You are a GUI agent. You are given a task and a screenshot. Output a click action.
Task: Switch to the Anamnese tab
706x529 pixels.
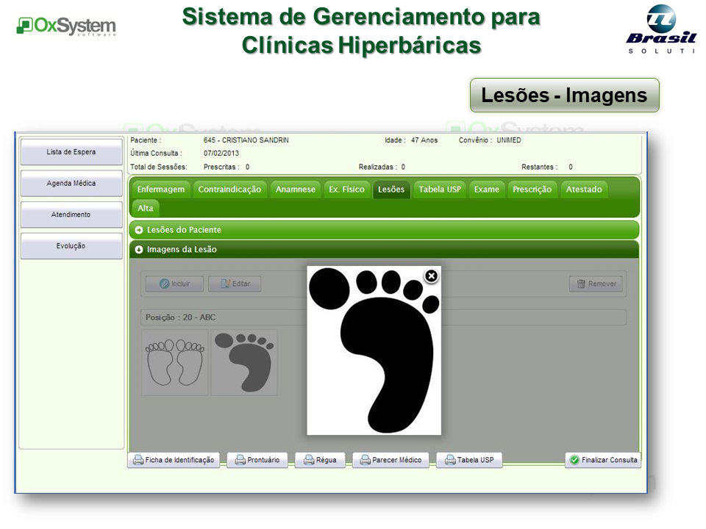(x=295, y=190)
